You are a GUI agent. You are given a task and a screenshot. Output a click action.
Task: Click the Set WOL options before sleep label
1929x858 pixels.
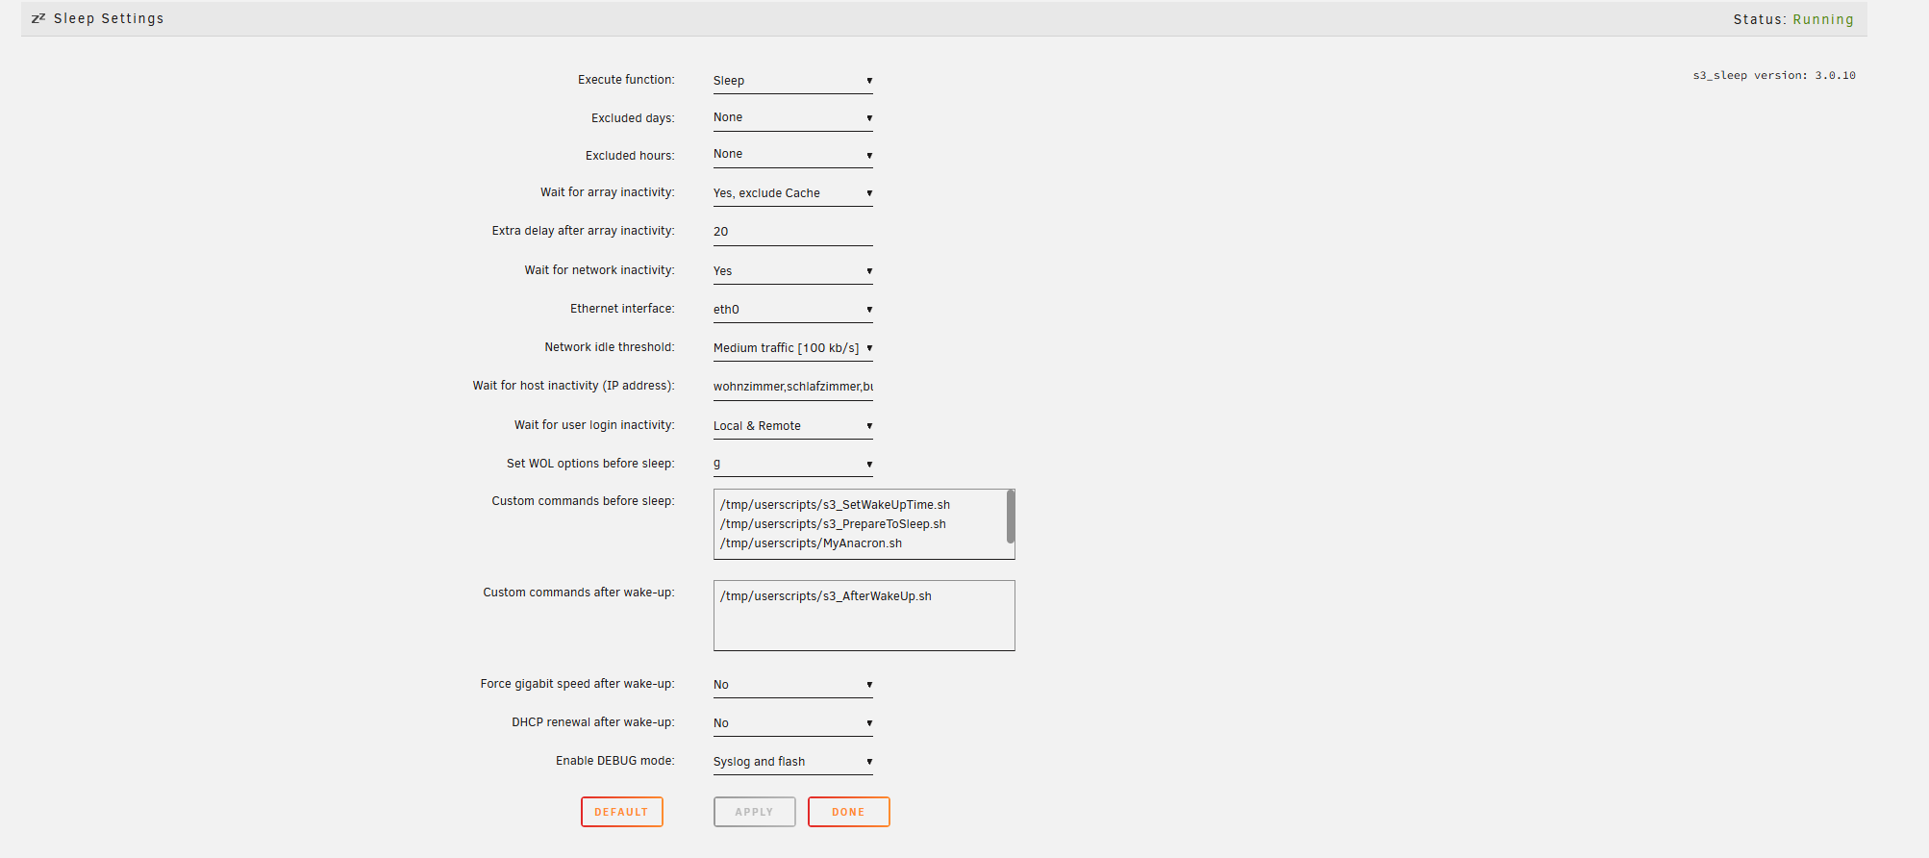coord(590,464)
